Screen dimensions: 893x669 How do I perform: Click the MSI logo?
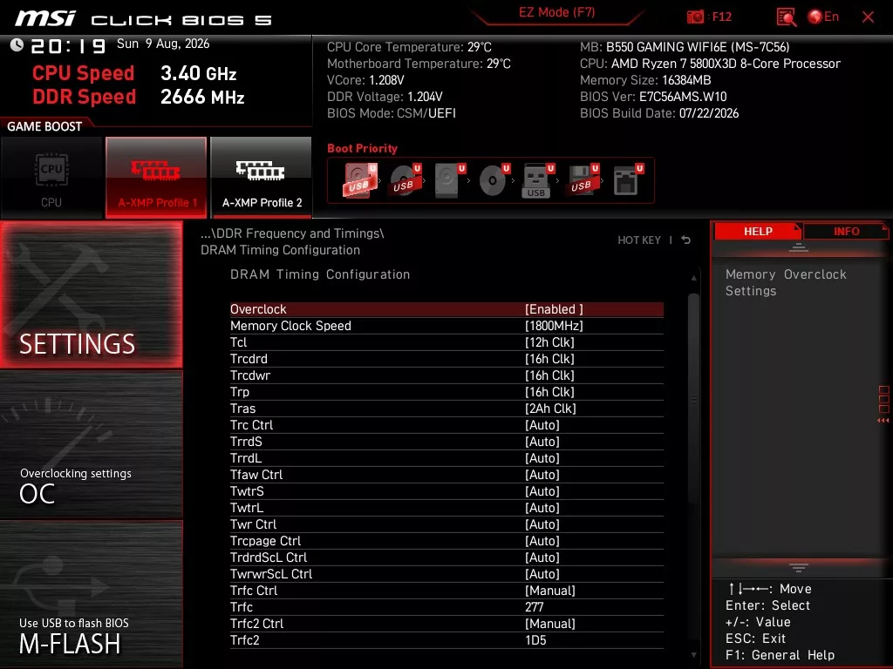click(45, 18)
